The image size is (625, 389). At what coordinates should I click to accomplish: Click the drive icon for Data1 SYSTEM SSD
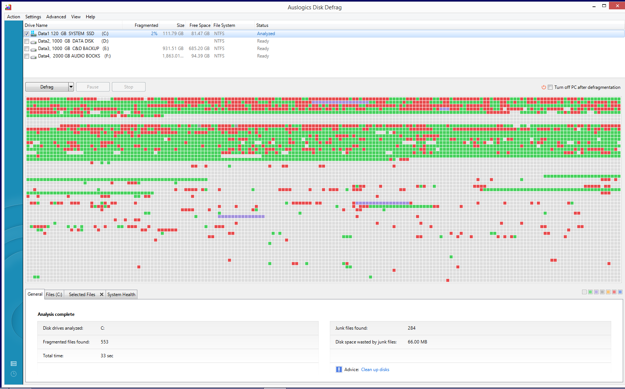34,34
